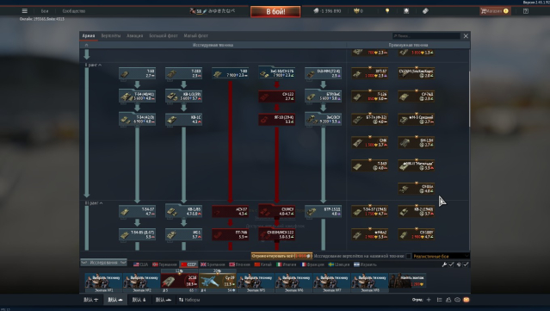The image size is (550, 311).
Task: Click the Исследования button above crew slots
Action: coord(103,263)
